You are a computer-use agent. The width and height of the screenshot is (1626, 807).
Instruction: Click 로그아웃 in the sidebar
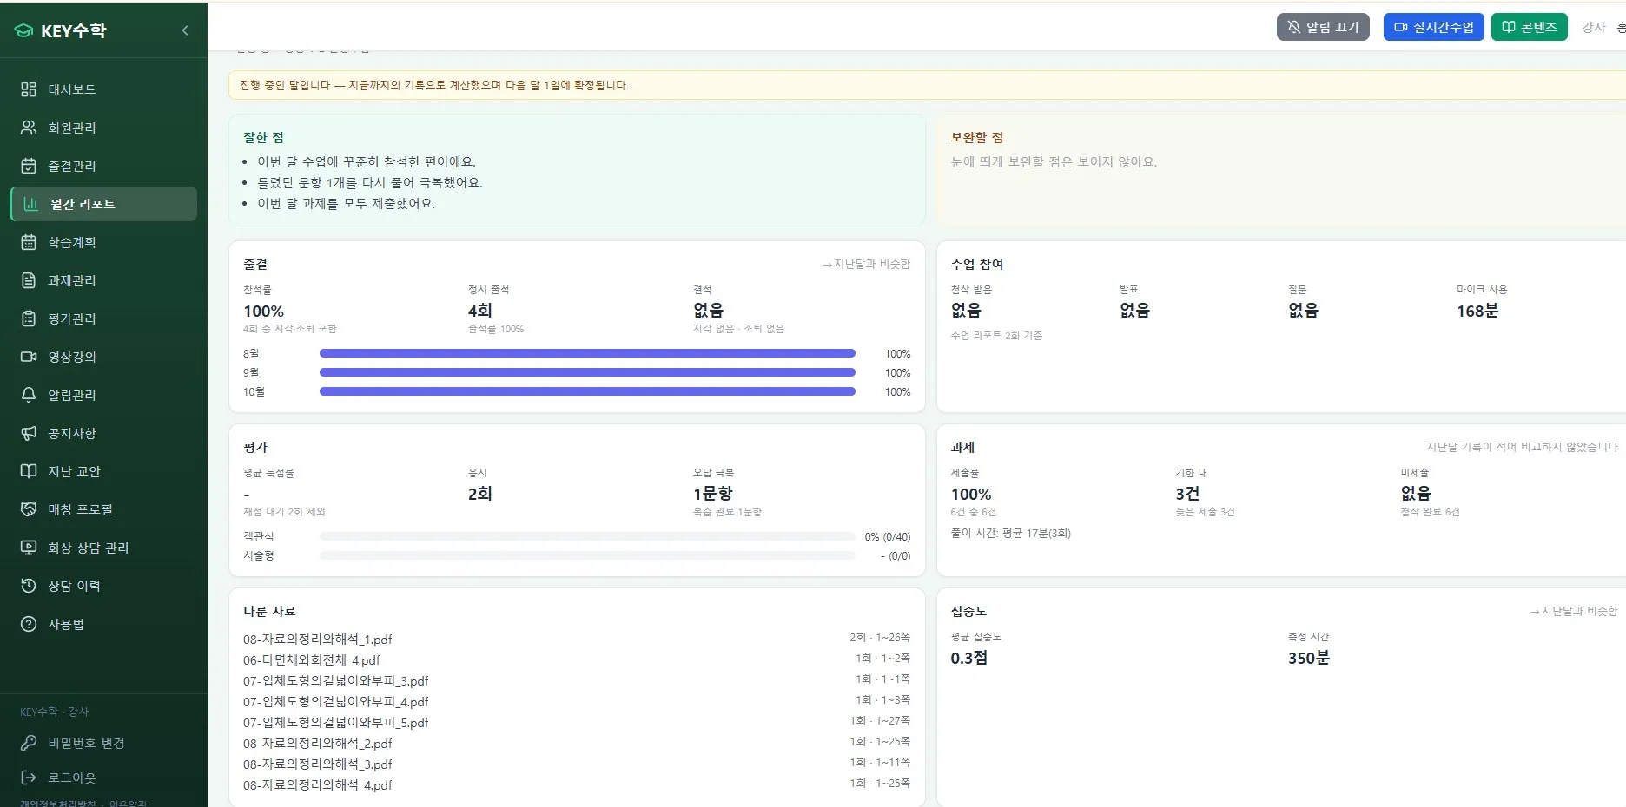(71, 777)
